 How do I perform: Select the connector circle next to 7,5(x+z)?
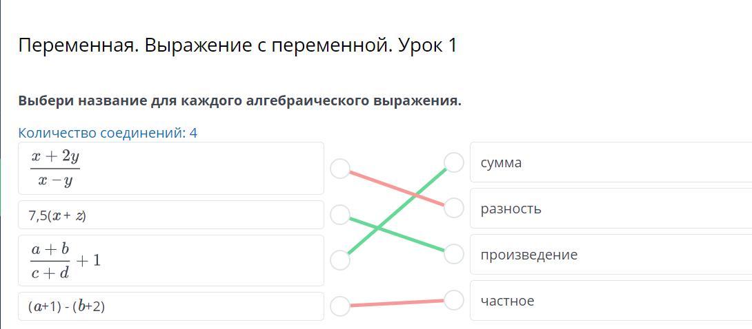(x=340, y=215)
